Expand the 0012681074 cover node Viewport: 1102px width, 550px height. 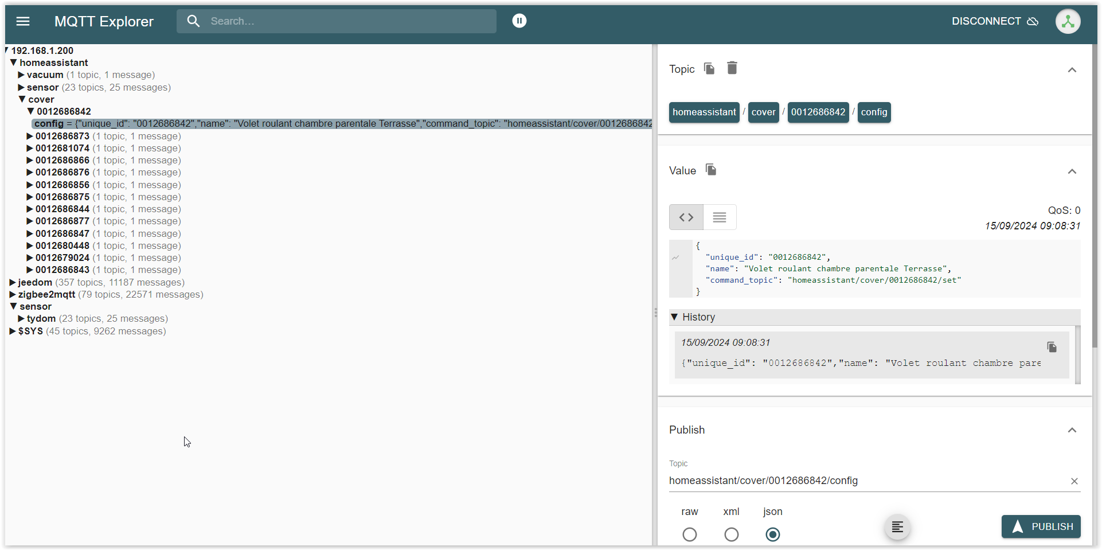[30, 148]
